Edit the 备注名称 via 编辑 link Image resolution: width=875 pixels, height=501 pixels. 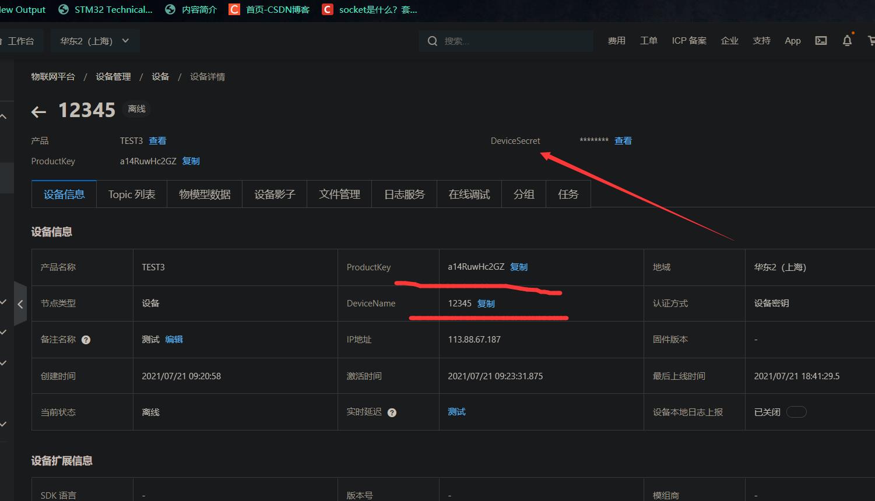pos(174,340)
